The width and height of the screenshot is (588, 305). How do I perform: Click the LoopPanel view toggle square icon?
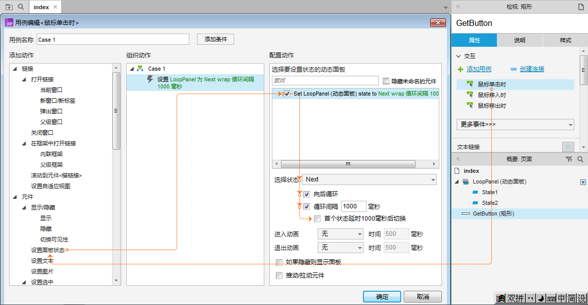click(x=583, y=182)
